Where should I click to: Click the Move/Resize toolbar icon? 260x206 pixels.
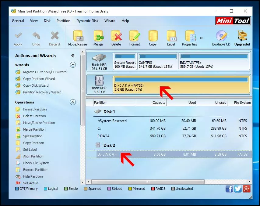tap(78, 36)
